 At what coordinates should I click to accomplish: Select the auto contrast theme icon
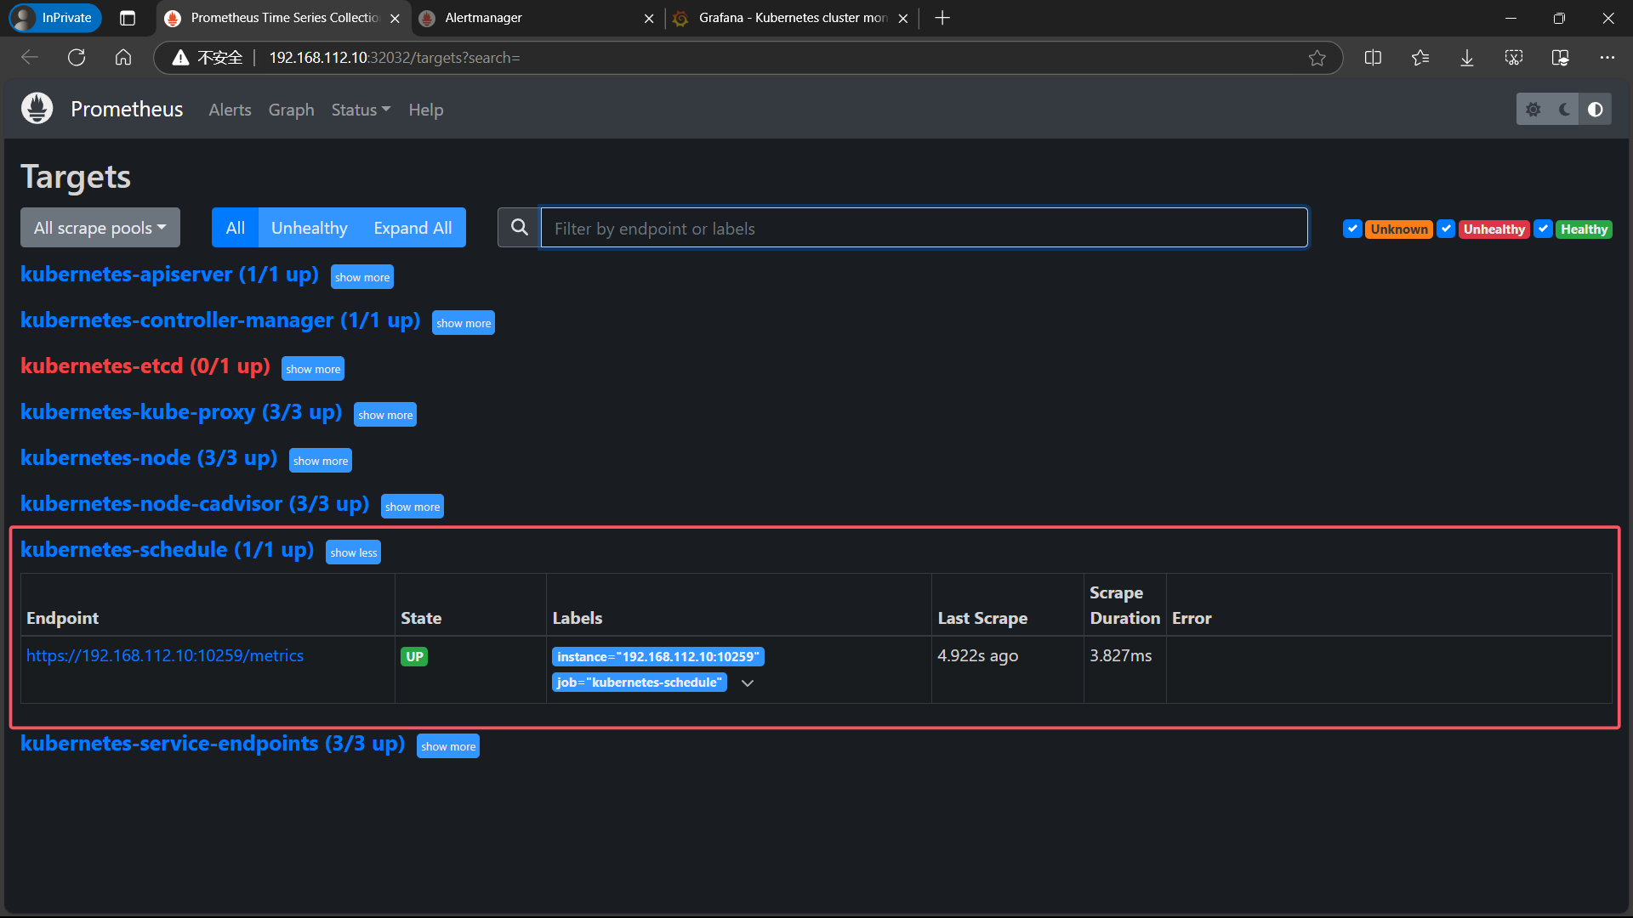point(1596,109)
